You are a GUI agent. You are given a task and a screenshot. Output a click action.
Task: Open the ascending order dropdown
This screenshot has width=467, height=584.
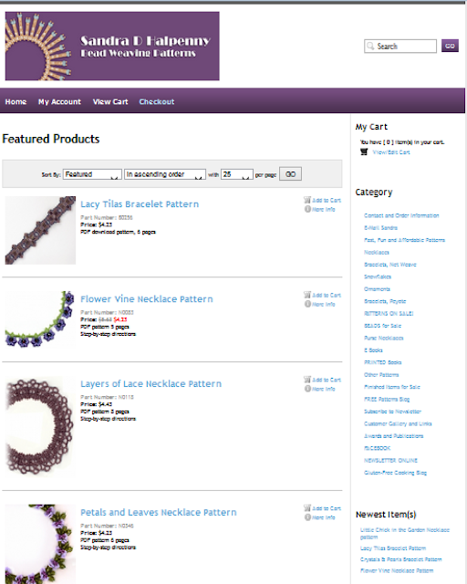point(165,174)
